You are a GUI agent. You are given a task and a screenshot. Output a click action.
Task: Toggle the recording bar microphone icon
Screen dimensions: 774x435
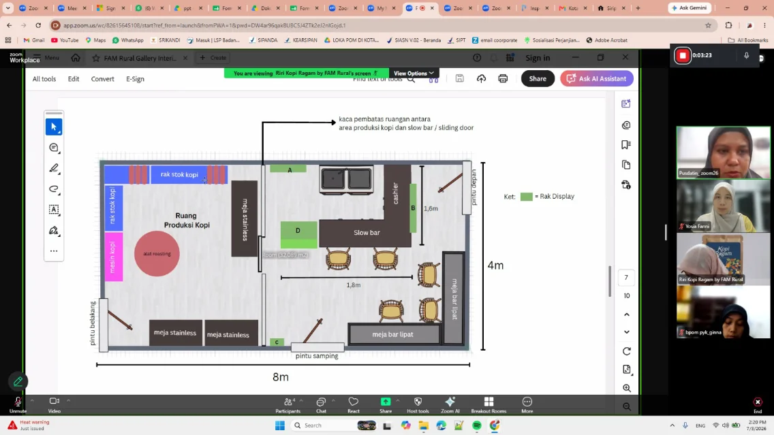point(746,55)
